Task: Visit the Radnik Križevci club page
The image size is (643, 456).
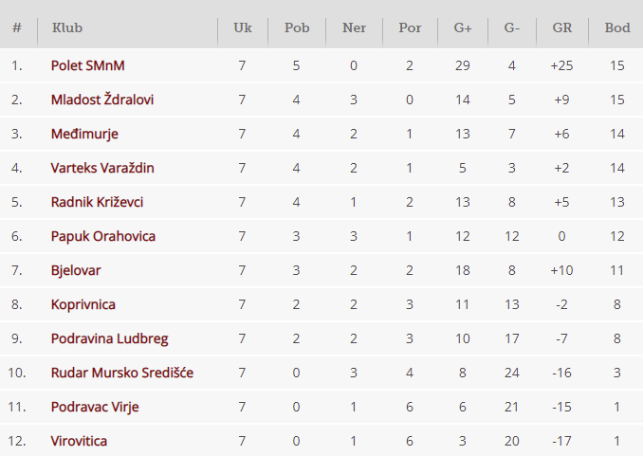Action: [97, 202]
